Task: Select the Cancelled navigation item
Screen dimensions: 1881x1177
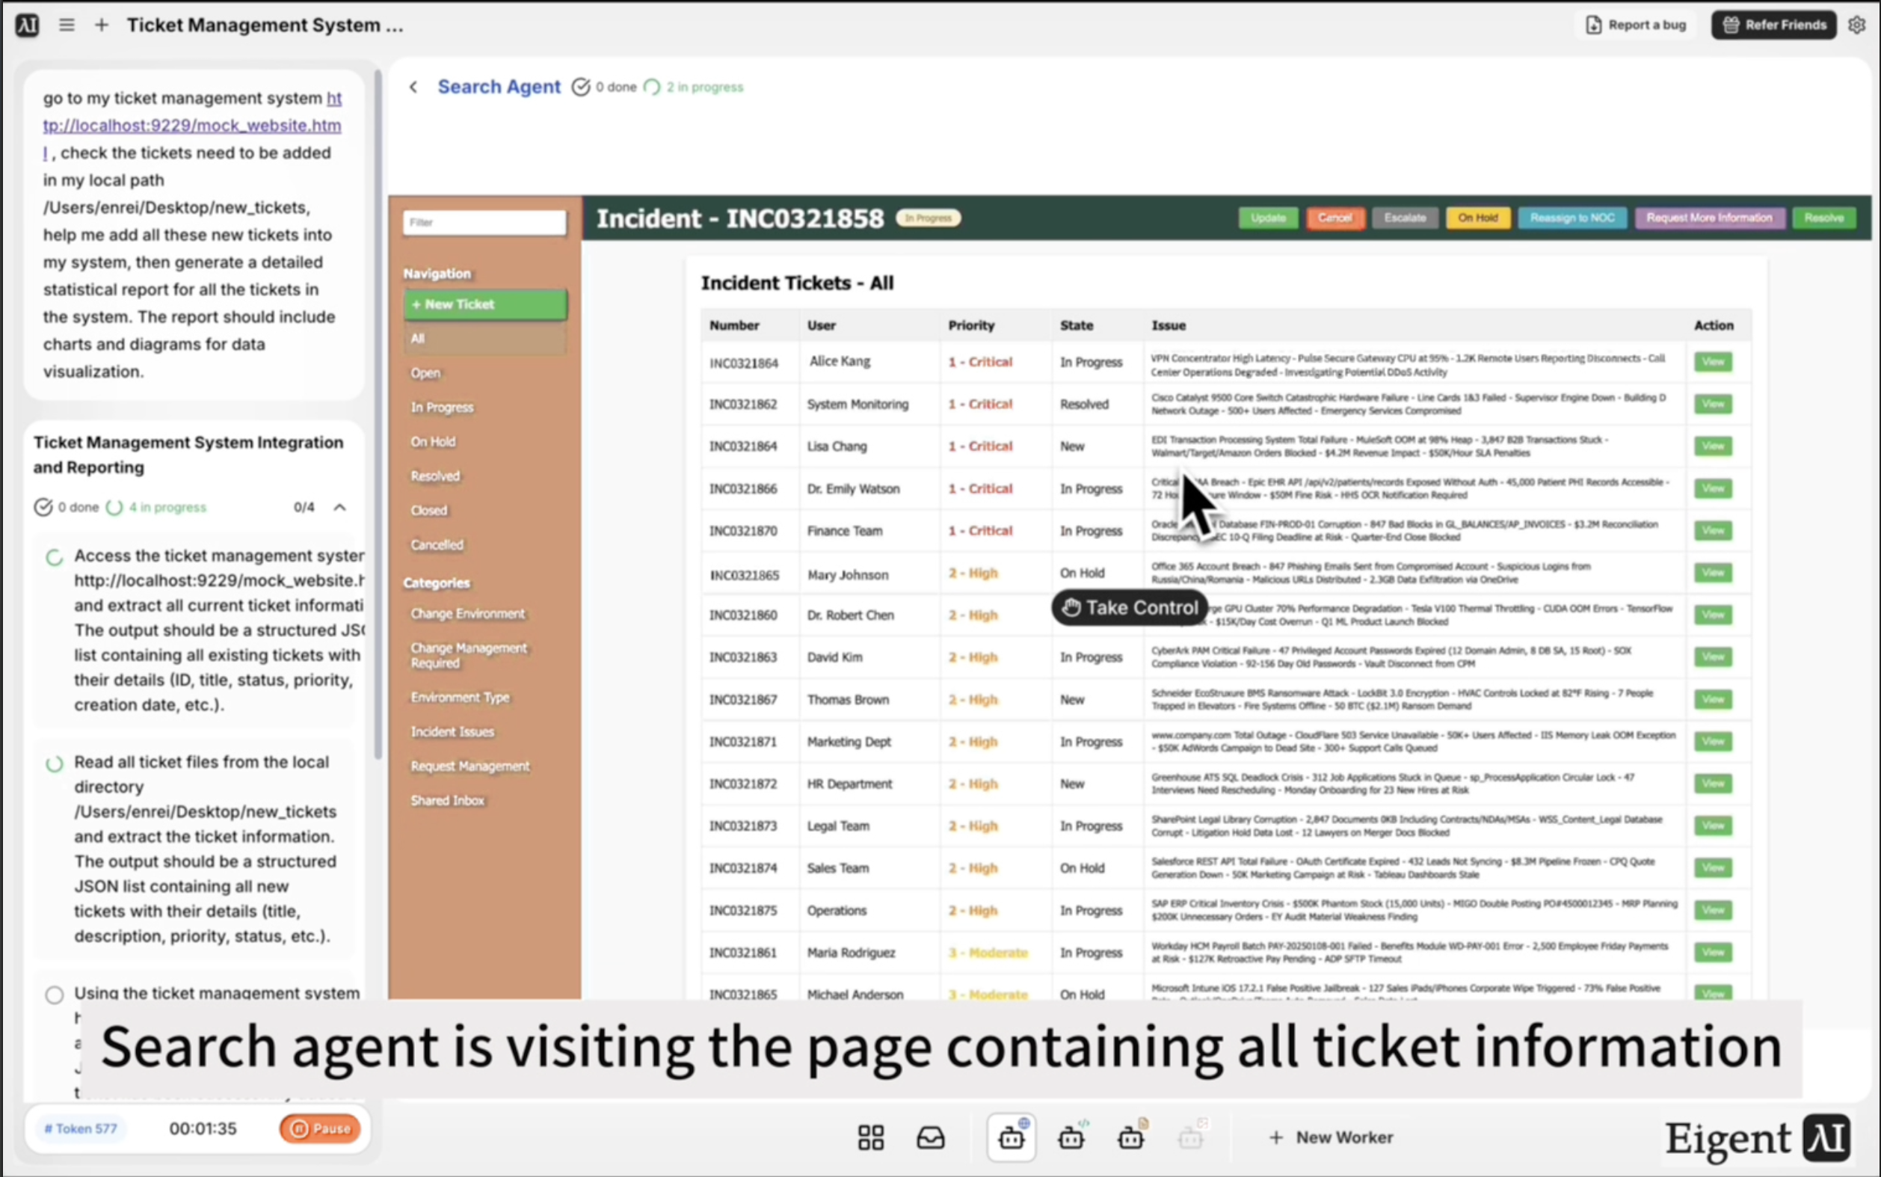Action: (437, 544)
